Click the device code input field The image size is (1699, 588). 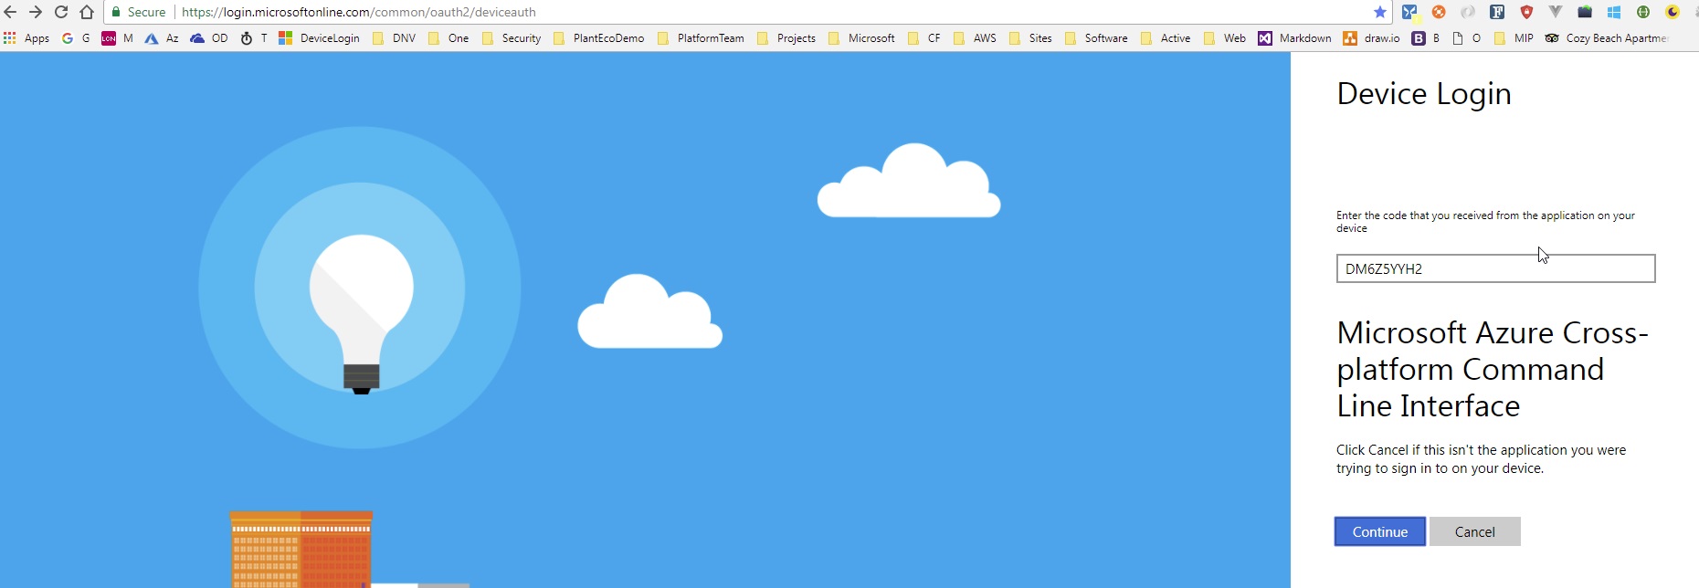pyautogui.click(x=1495, y=268)
